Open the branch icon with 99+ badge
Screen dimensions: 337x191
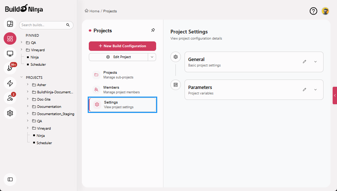(x=10, y=68)
